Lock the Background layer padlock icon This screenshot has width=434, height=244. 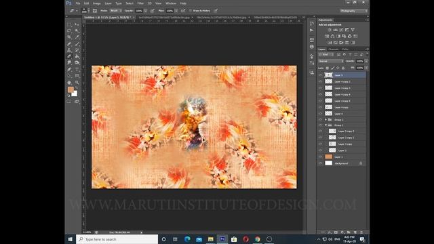tap(361, 163)
